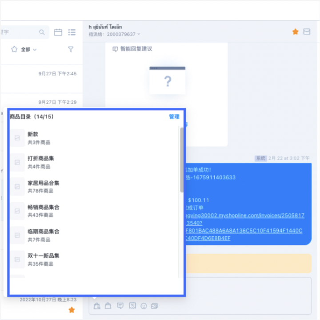Switch to list view icon
Viewport: 320px width, 320px height.
(x=72, y=32)
